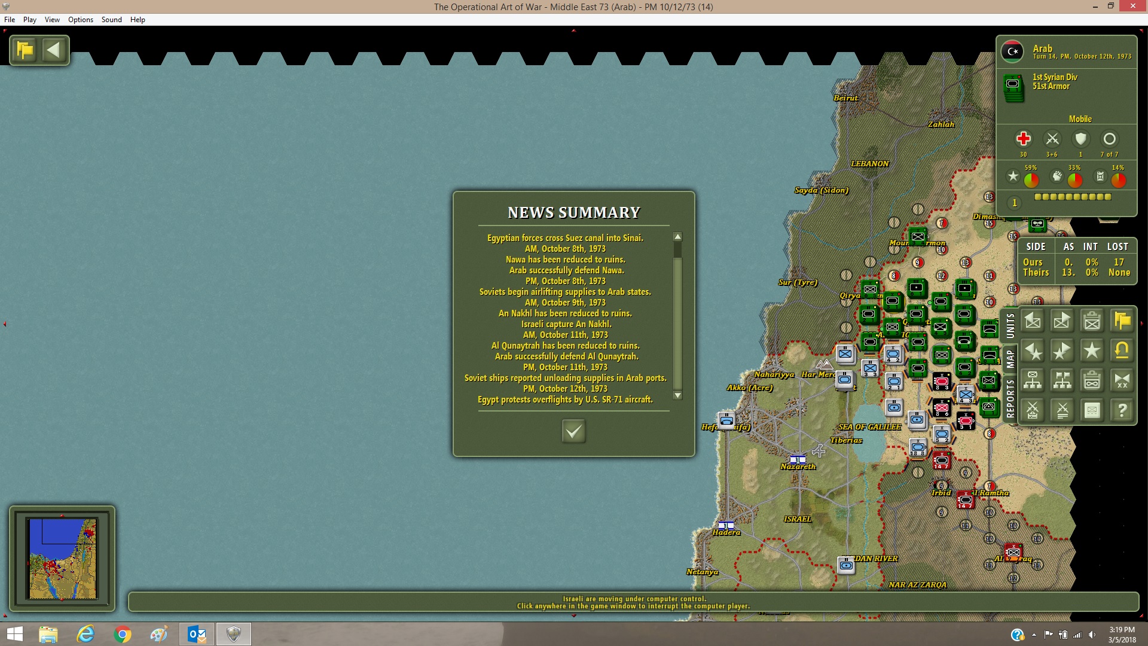Click the bowtie XX division icon

tap(1122, 380)
